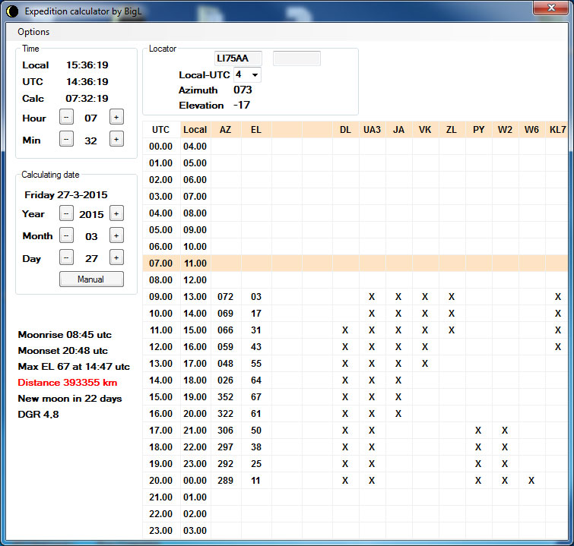Click the Manual button
The height and width of the screenshot is (546, 574).
pyautogui.click(x=91, y=279)
